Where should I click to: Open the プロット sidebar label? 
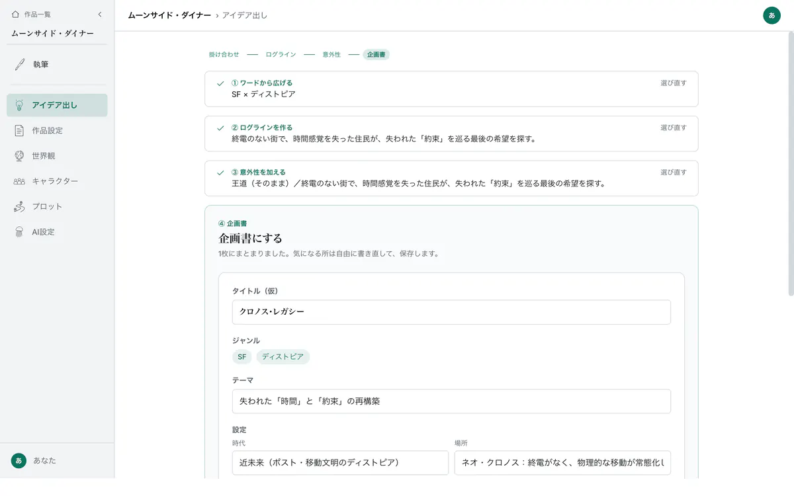point(47,206)
